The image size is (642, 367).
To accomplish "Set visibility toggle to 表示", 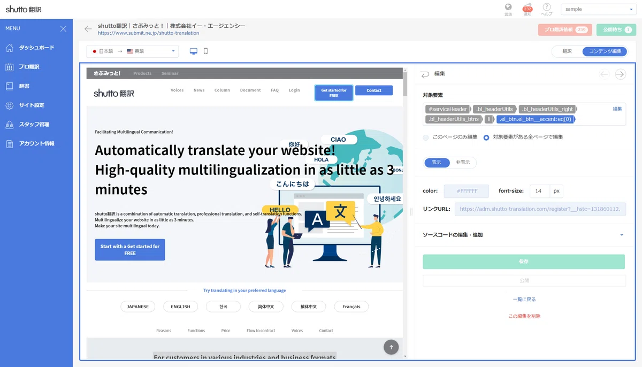I will click(x=437, y=163).
